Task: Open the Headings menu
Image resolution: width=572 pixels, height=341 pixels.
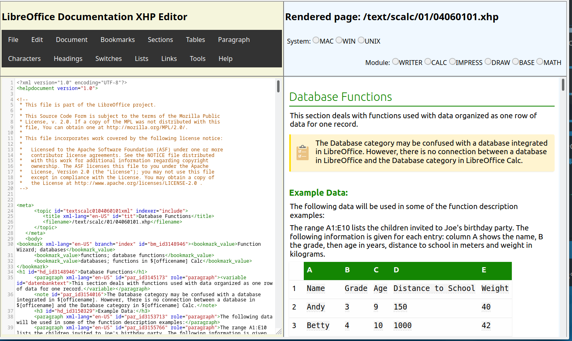Action: pyautogui.click(x=68, y=59)
